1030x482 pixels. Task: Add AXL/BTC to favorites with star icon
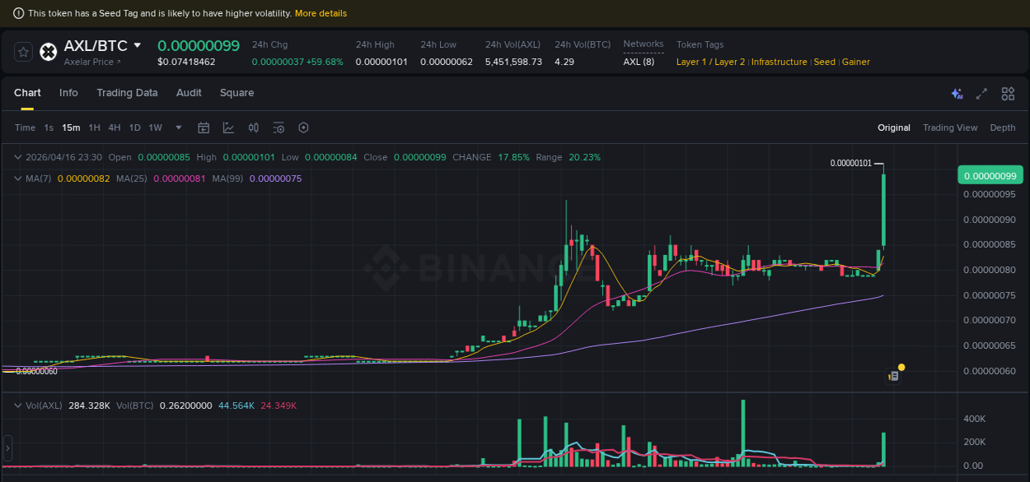[x=23, y=52]
